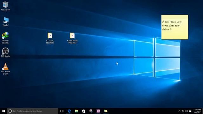Click the Cortana circle icon

10,111
